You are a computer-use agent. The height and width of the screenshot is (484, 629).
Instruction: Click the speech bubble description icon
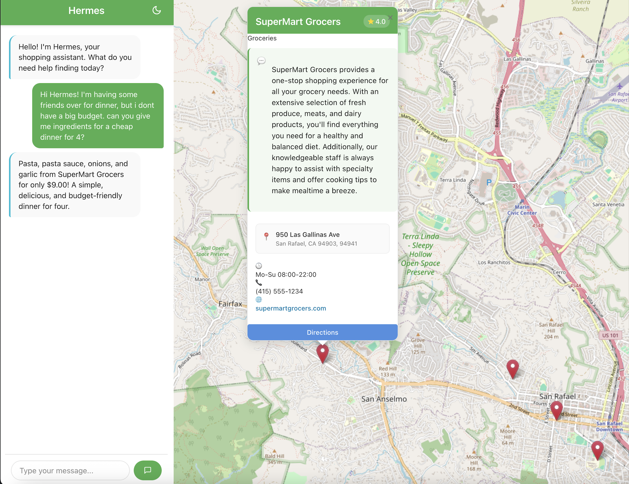261,61
